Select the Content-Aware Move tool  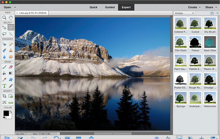4,102
